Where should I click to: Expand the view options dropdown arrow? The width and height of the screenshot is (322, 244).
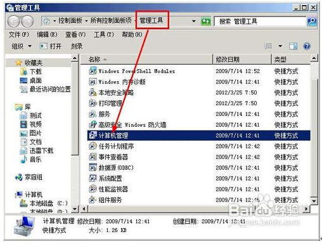[x=280, y=46]
